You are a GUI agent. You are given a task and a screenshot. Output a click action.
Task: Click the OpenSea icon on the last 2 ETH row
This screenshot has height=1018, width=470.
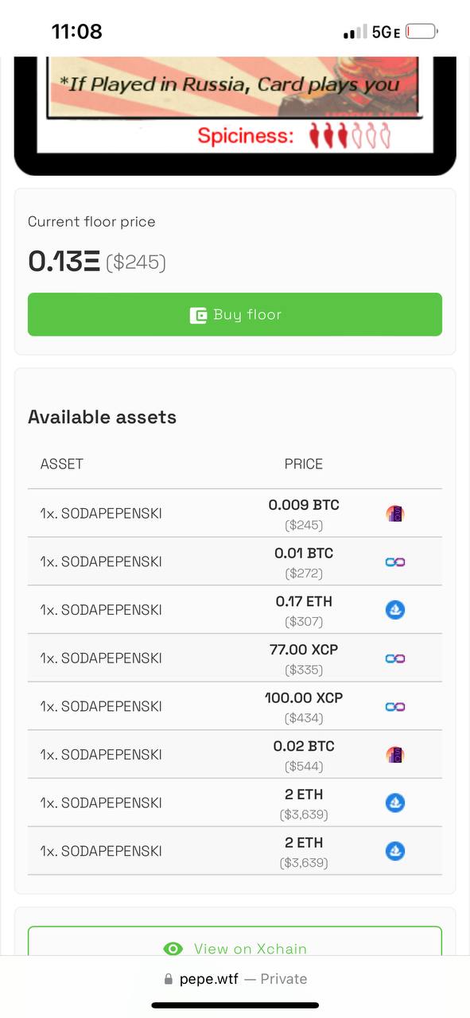tap(395, 851)
